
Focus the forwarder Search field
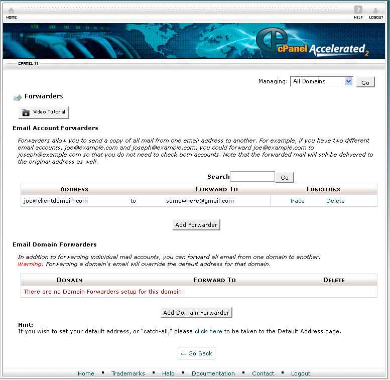pyautogui.click(x=252, y=176)
